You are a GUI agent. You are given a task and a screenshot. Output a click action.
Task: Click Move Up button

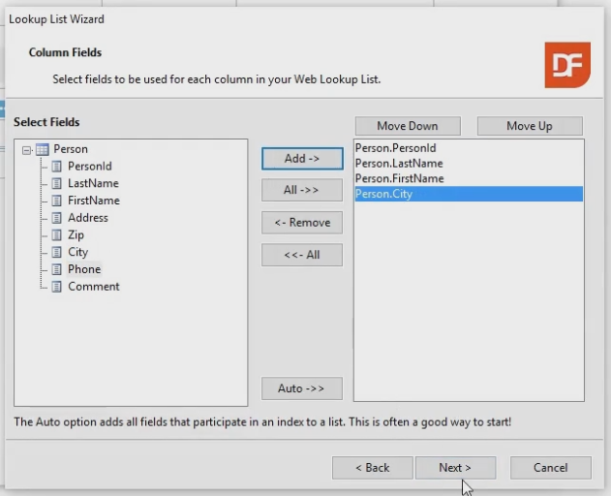[530, 126]
